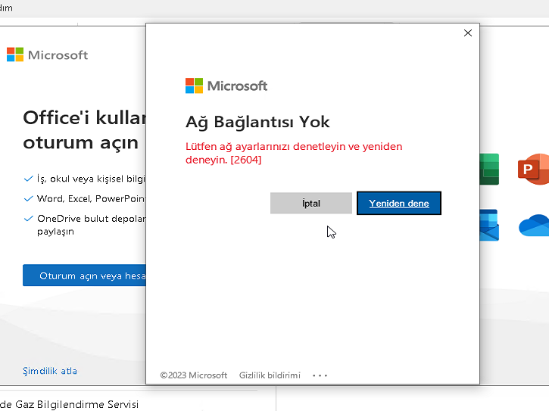Viewport: 549px width, 411px height.
Task: Click the Outlook app icon
Action: click(x=489, y=225)
